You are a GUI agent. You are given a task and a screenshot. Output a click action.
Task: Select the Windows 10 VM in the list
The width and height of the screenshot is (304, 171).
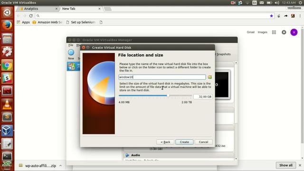74,66
